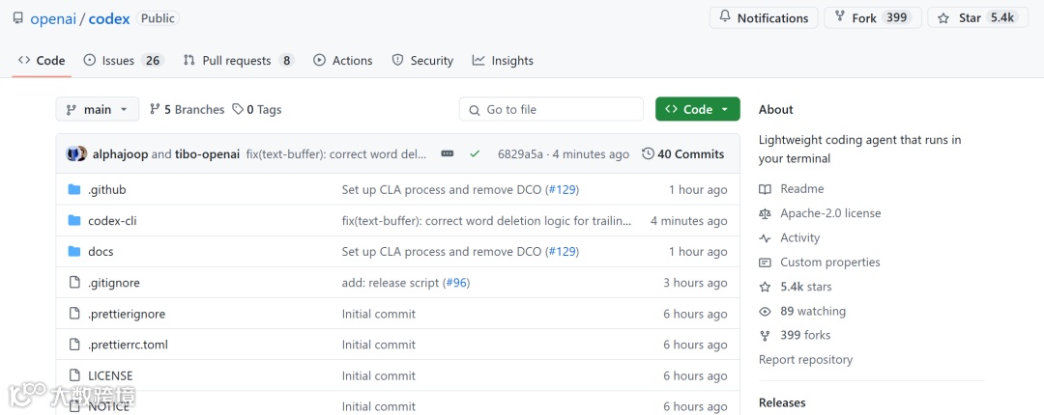Viewport: 1044px width, 415px height.
Task: Open the Apache-2.0 license link
Action: coord(830,213)
